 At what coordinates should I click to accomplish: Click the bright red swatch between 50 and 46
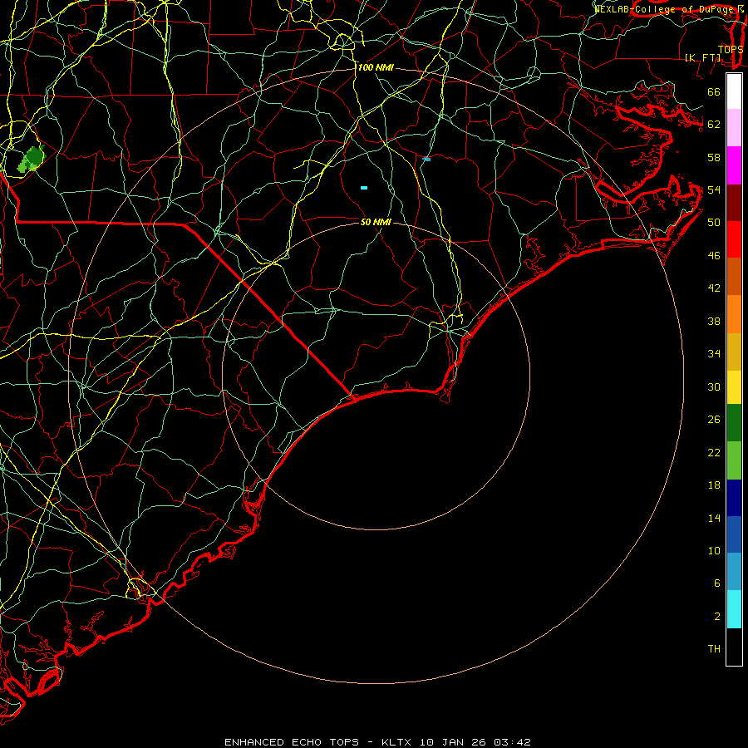pos(734,239)
